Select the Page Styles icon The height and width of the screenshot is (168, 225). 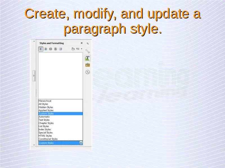click(x=55, y=49)
